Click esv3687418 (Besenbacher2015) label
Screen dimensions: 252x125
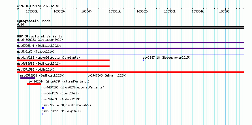(x=166, y=58)
